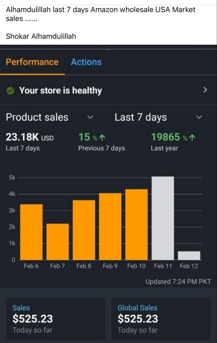This screenshot has width=217, height=343.
Task: Select the Performance tab
Action: coord(32,62)
